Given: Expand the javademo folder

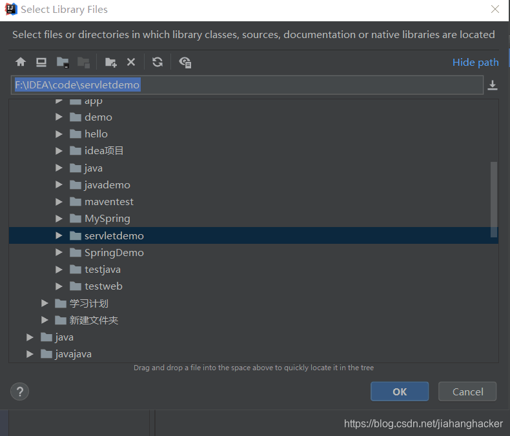Looking at the screenshot, I should pyautogui.click(x=59, y=184).
